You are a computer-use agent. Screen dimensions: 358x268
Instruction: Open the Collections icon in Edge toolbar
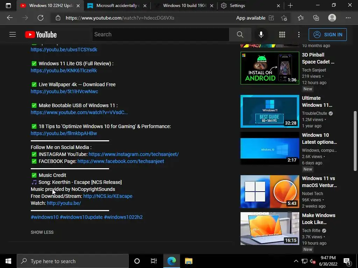point(316,18)
